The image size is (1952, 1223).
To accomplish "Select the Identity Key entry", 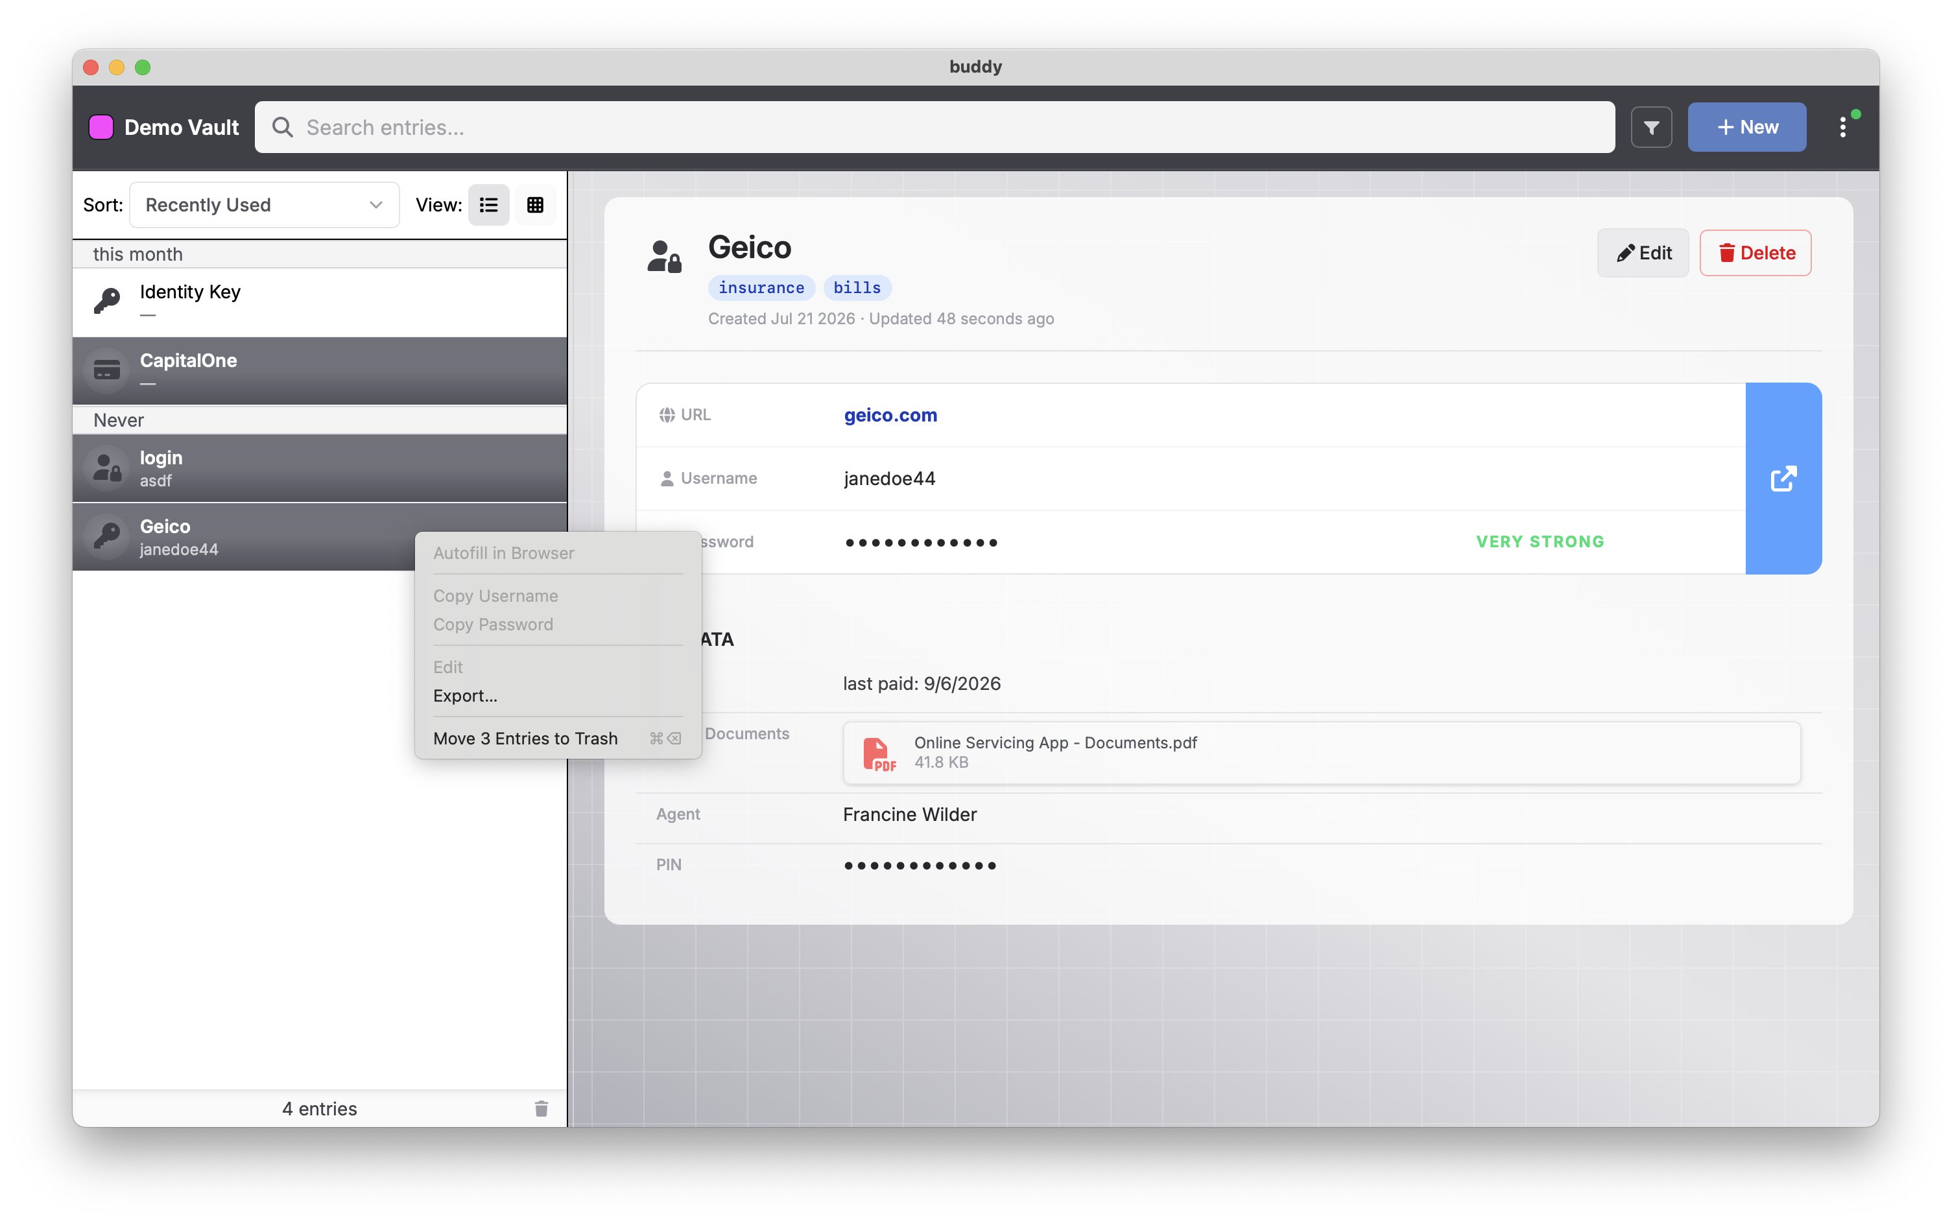I will [320, 302].
